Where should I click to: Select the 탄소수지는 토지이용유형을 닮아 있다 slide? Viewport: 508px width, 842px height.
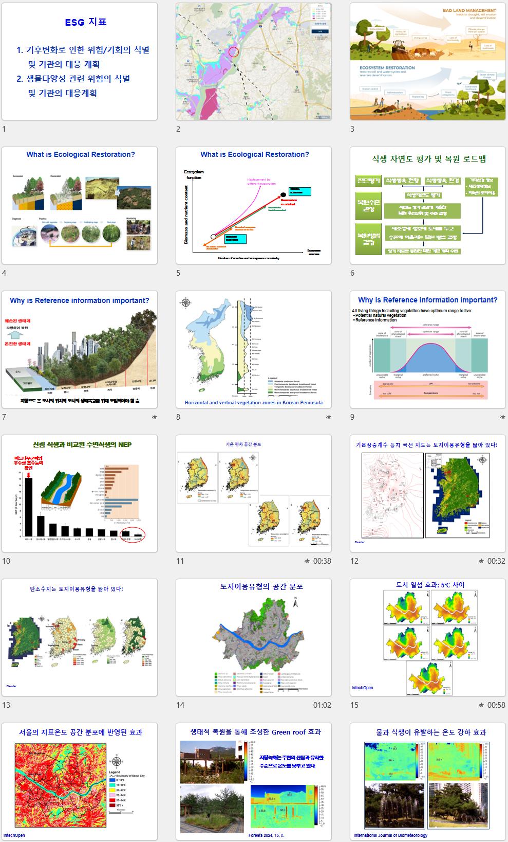(80, 638)
